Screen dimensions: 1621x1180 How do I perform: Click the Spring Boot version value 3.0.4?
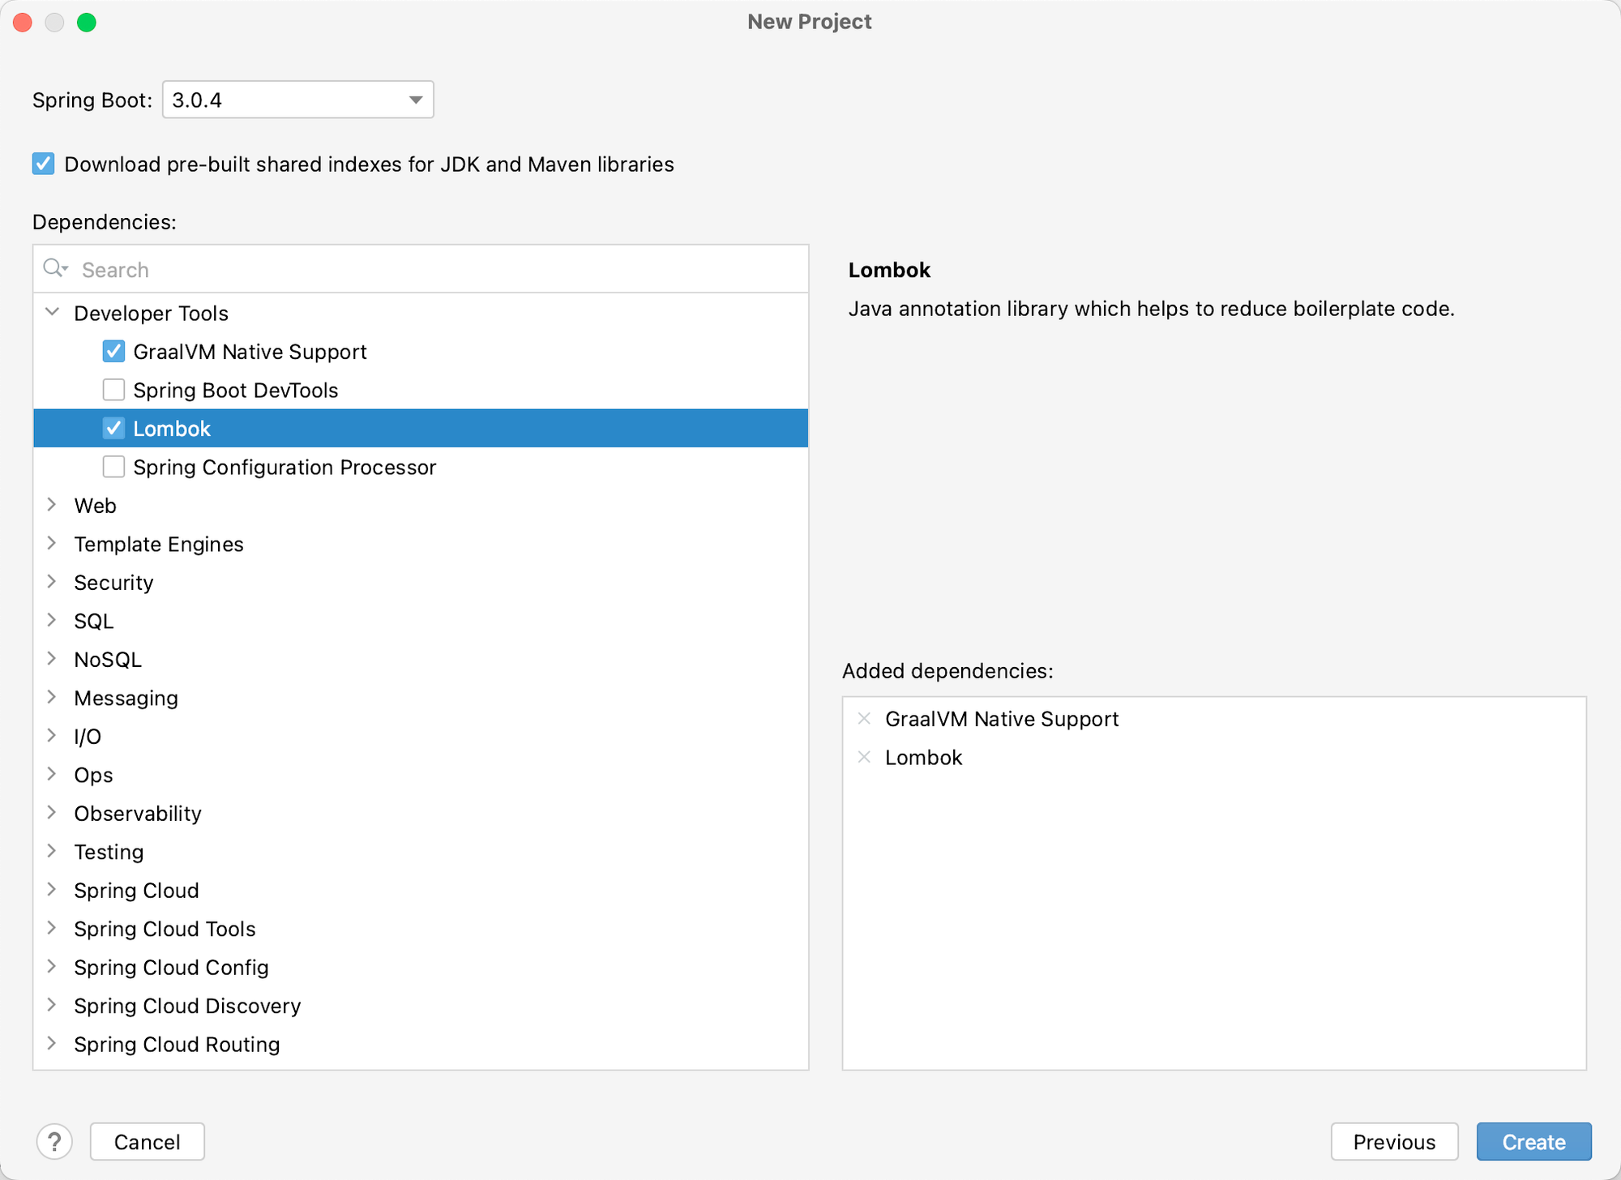[197, 100]
